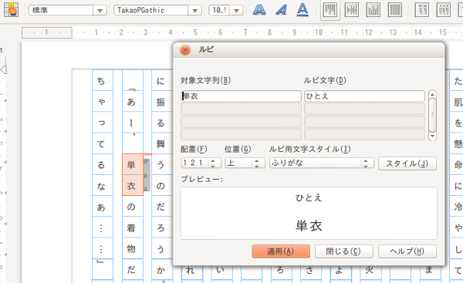Viewport: 463px width, 283px height.
Task: Click into the TakaoPGothic font name box
Action: tap(151, 10)
